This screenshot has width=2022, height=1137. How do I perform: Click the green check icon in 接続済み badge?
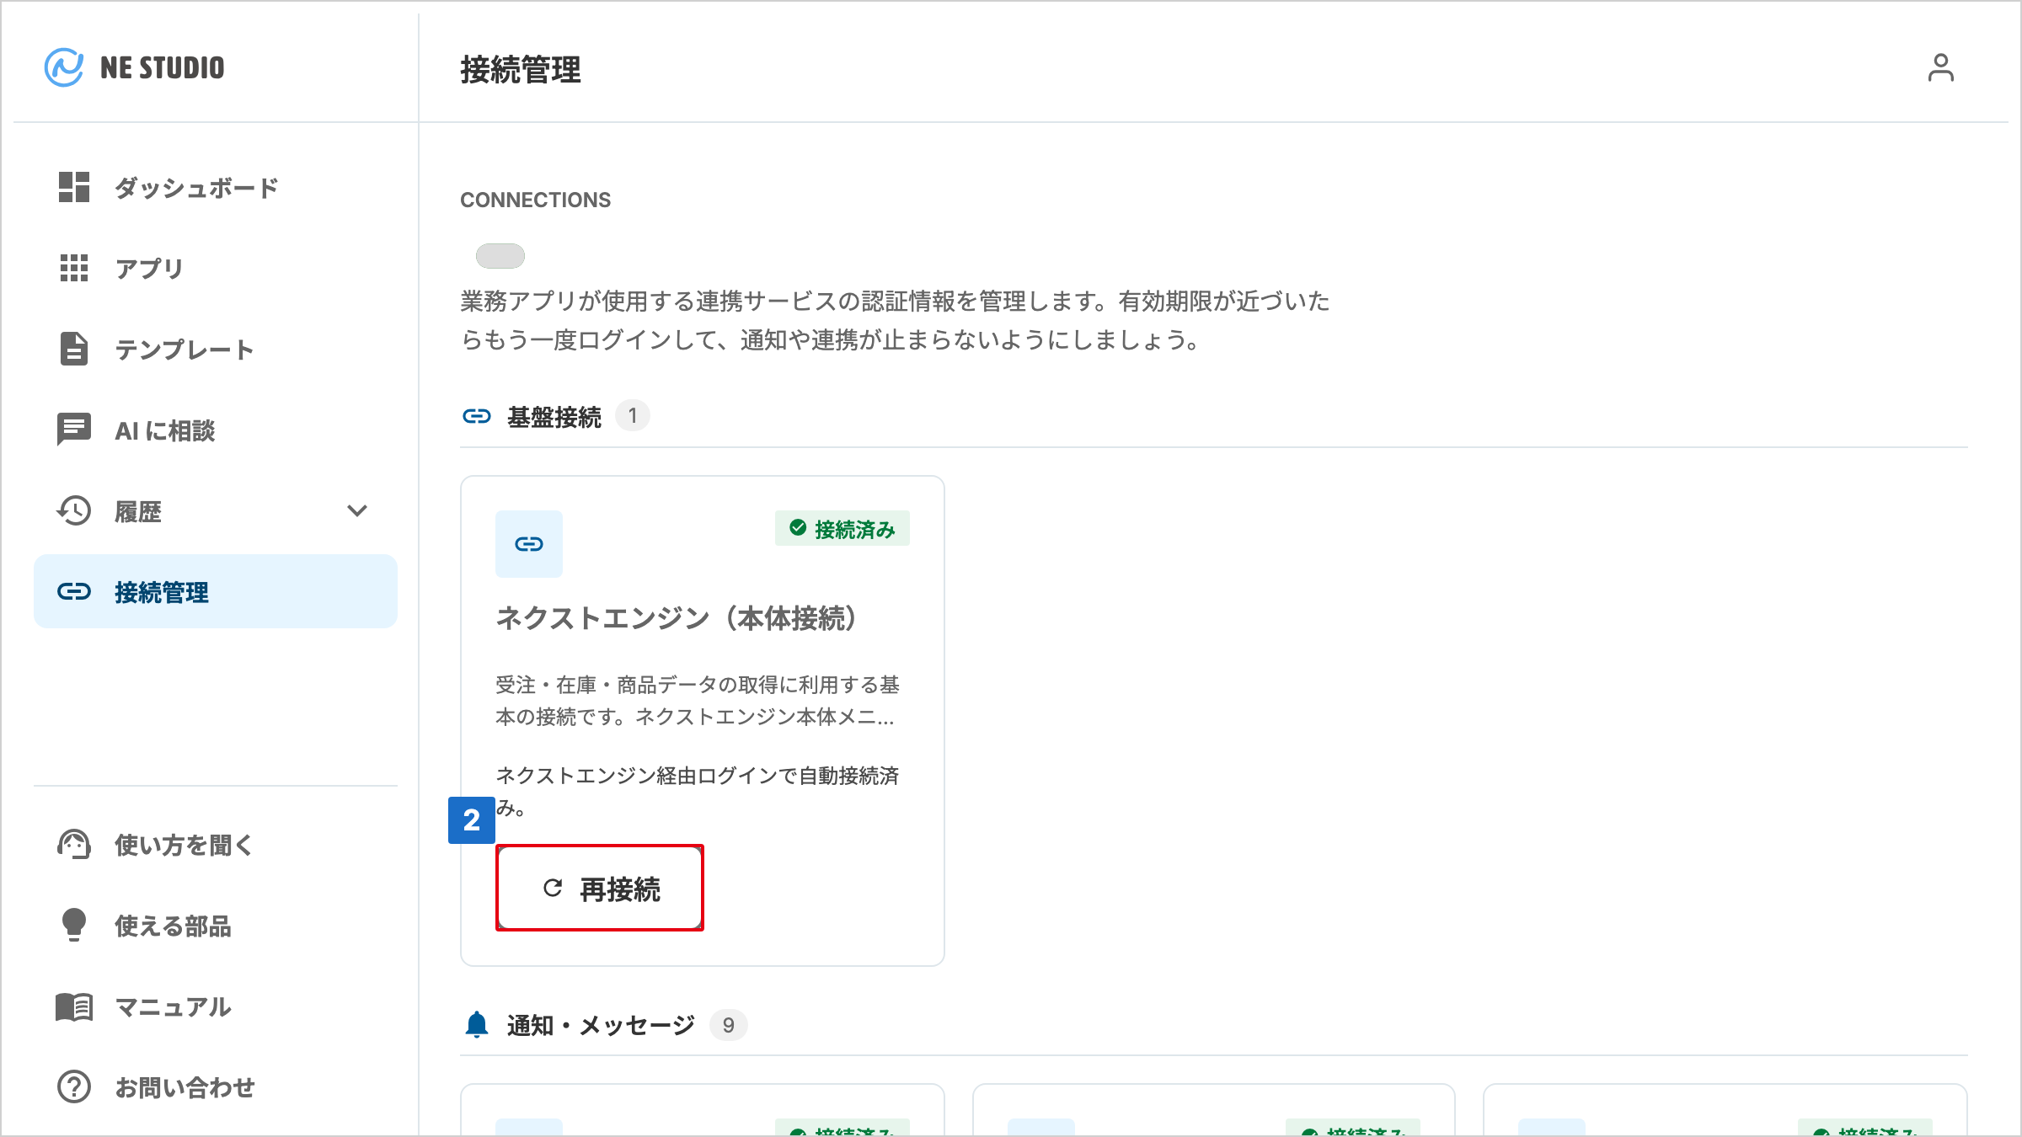click(798, 528)
